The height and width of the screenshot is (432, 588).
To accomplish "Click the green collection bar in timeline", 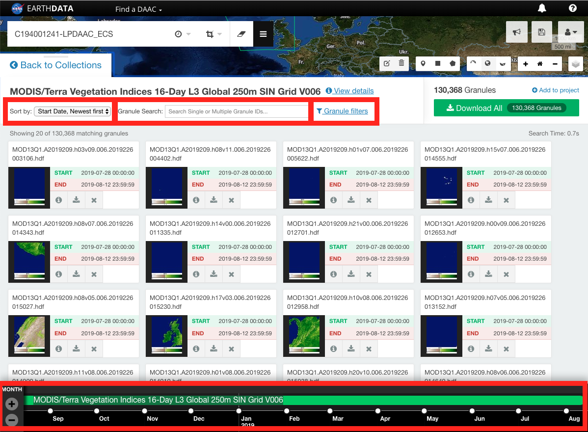I will 303,400.
